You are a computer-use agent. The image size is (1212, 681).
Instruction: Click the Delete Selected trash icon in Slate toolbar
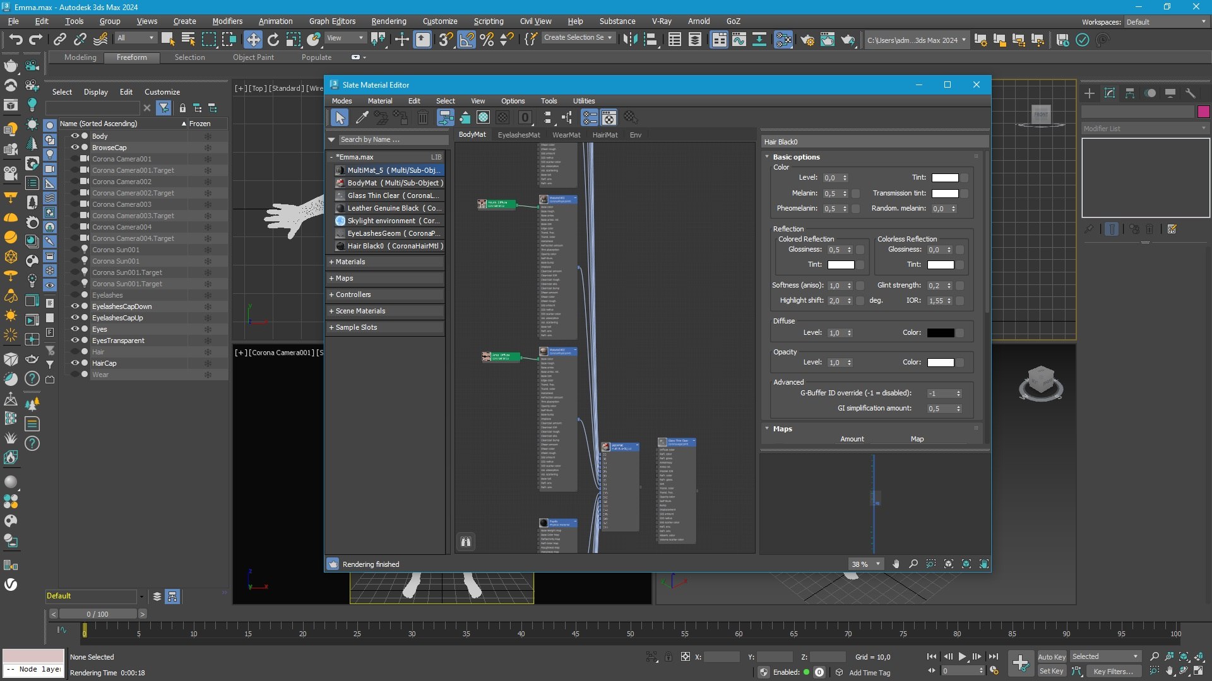pyautogui.click(x=422, y=118)
